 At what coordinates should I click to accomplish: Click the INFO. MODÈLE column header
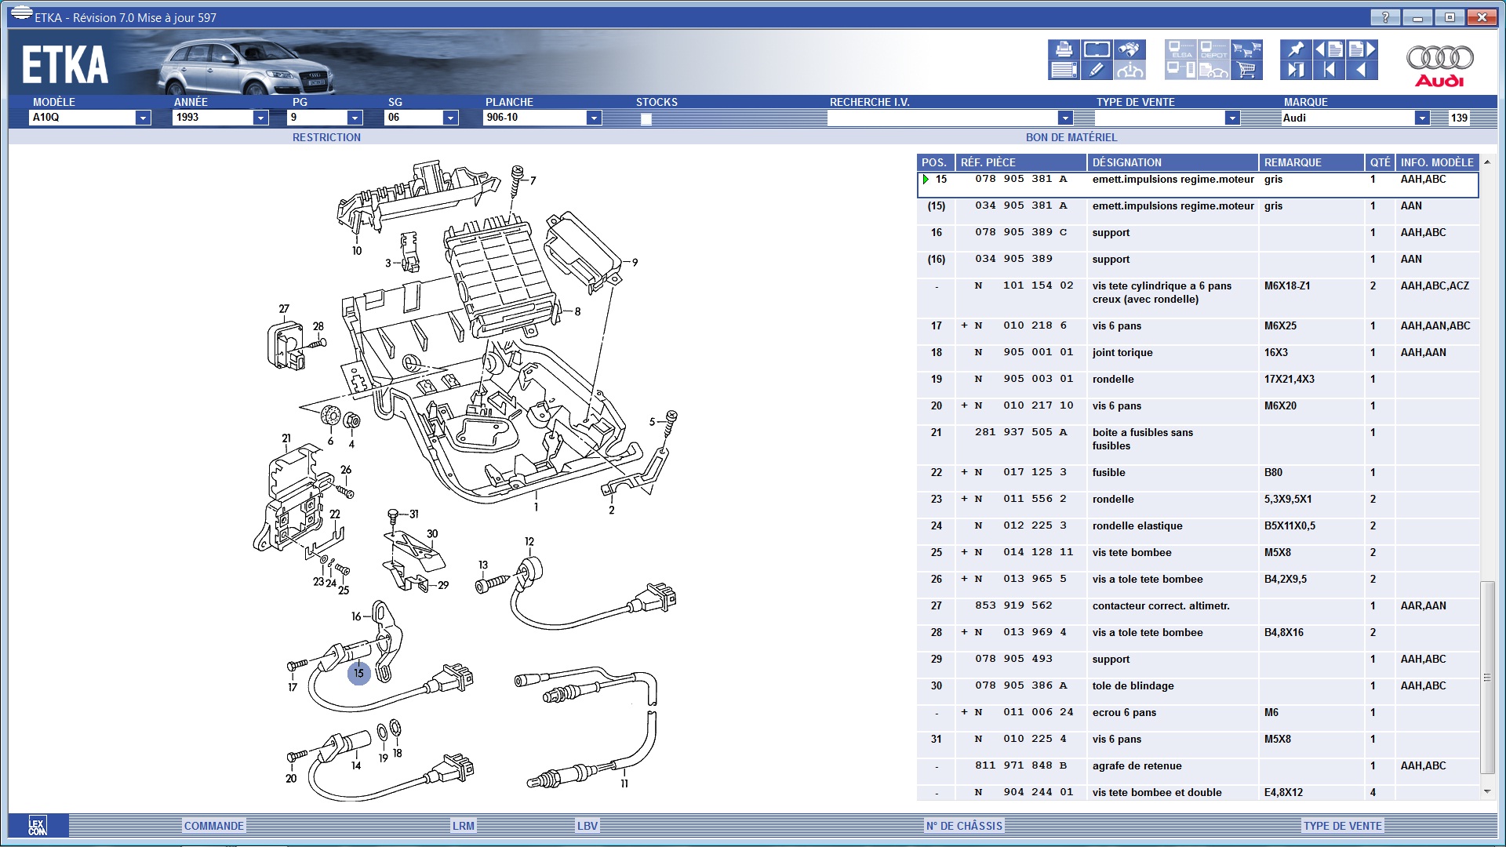click(x=1437, y=162)
